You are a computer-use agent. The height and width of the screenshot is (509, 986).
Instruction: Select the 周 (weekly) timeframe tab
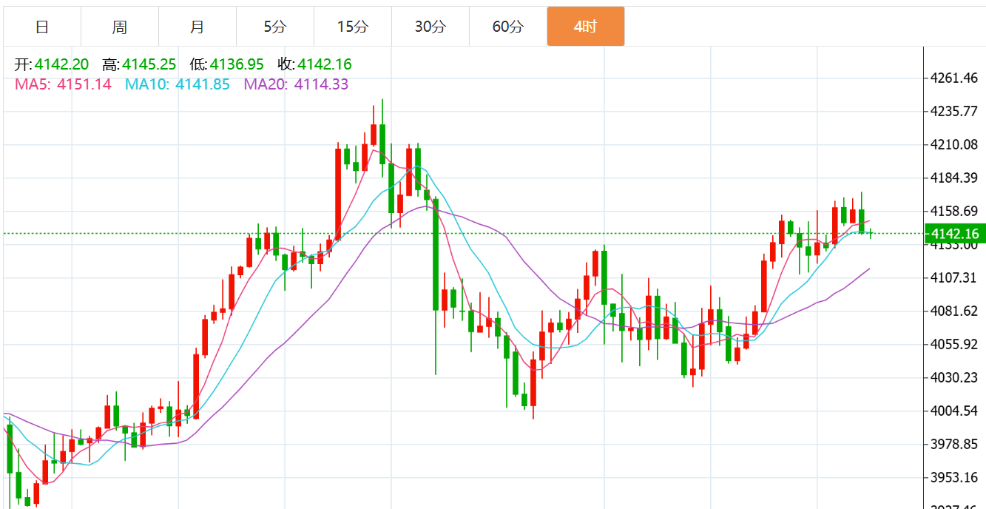[120, 27]
